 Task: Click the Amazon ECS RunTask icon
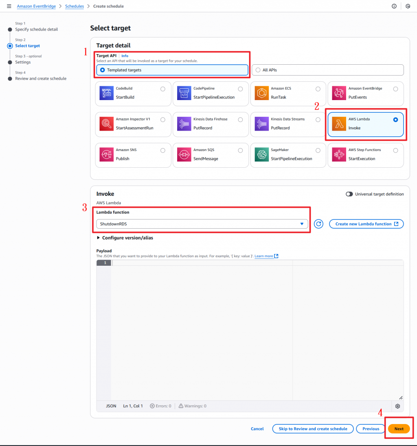(x=261, y=93)
